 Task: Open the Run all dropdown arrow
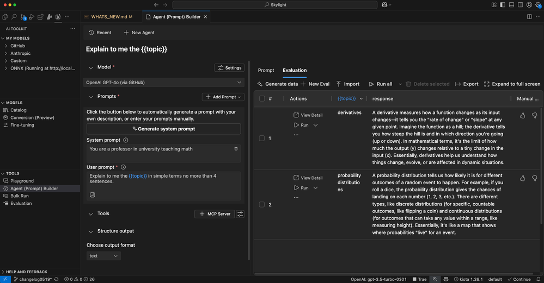pyautogui.click(x=400, y=84)
